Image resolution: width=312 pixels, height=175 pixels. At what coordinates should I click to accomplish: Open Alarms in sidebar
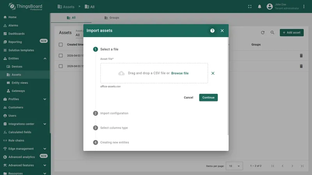(25, 25)
